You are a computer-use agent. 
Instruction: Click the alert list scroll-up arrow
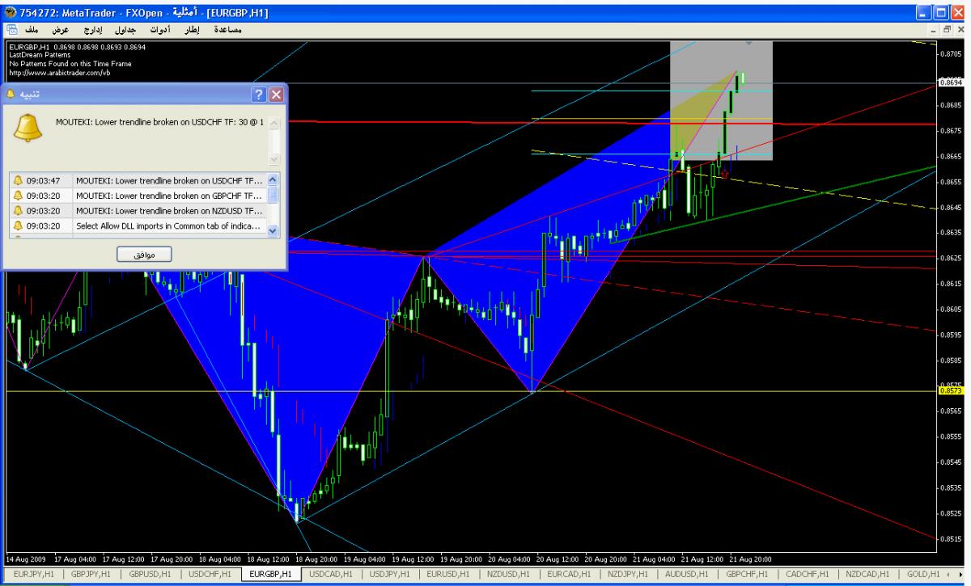(272, 179)
